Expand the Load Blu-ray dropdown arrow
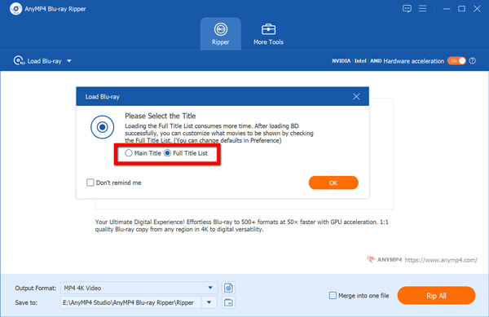This screenshot has height=317, width=489. pyautogui.click(x=69, y=61)
